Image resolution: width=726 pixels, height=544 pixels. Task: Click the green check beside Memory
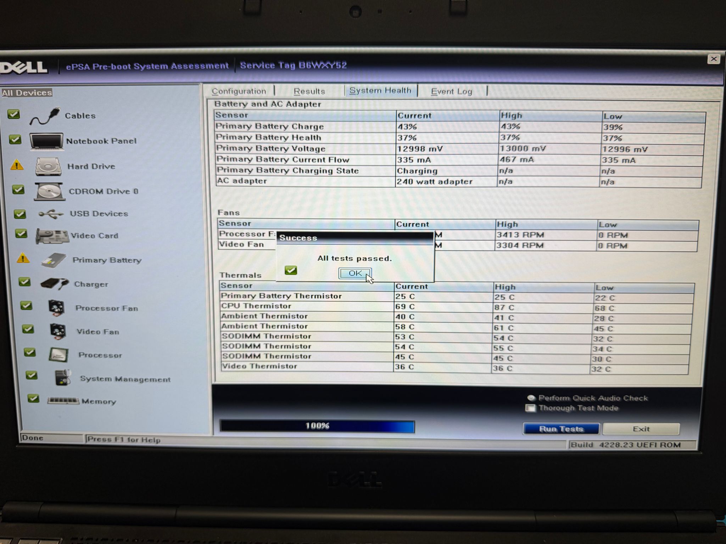(x=33, y=398)
